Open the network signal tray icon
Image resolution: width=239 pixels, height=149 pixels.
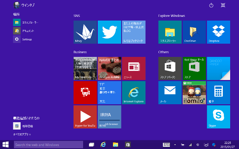point(190,145)
